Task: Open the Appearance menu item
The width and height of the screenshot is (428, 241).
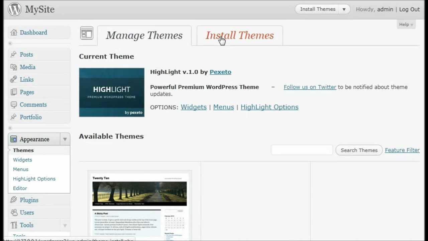Action: click(x=34, y=139)
